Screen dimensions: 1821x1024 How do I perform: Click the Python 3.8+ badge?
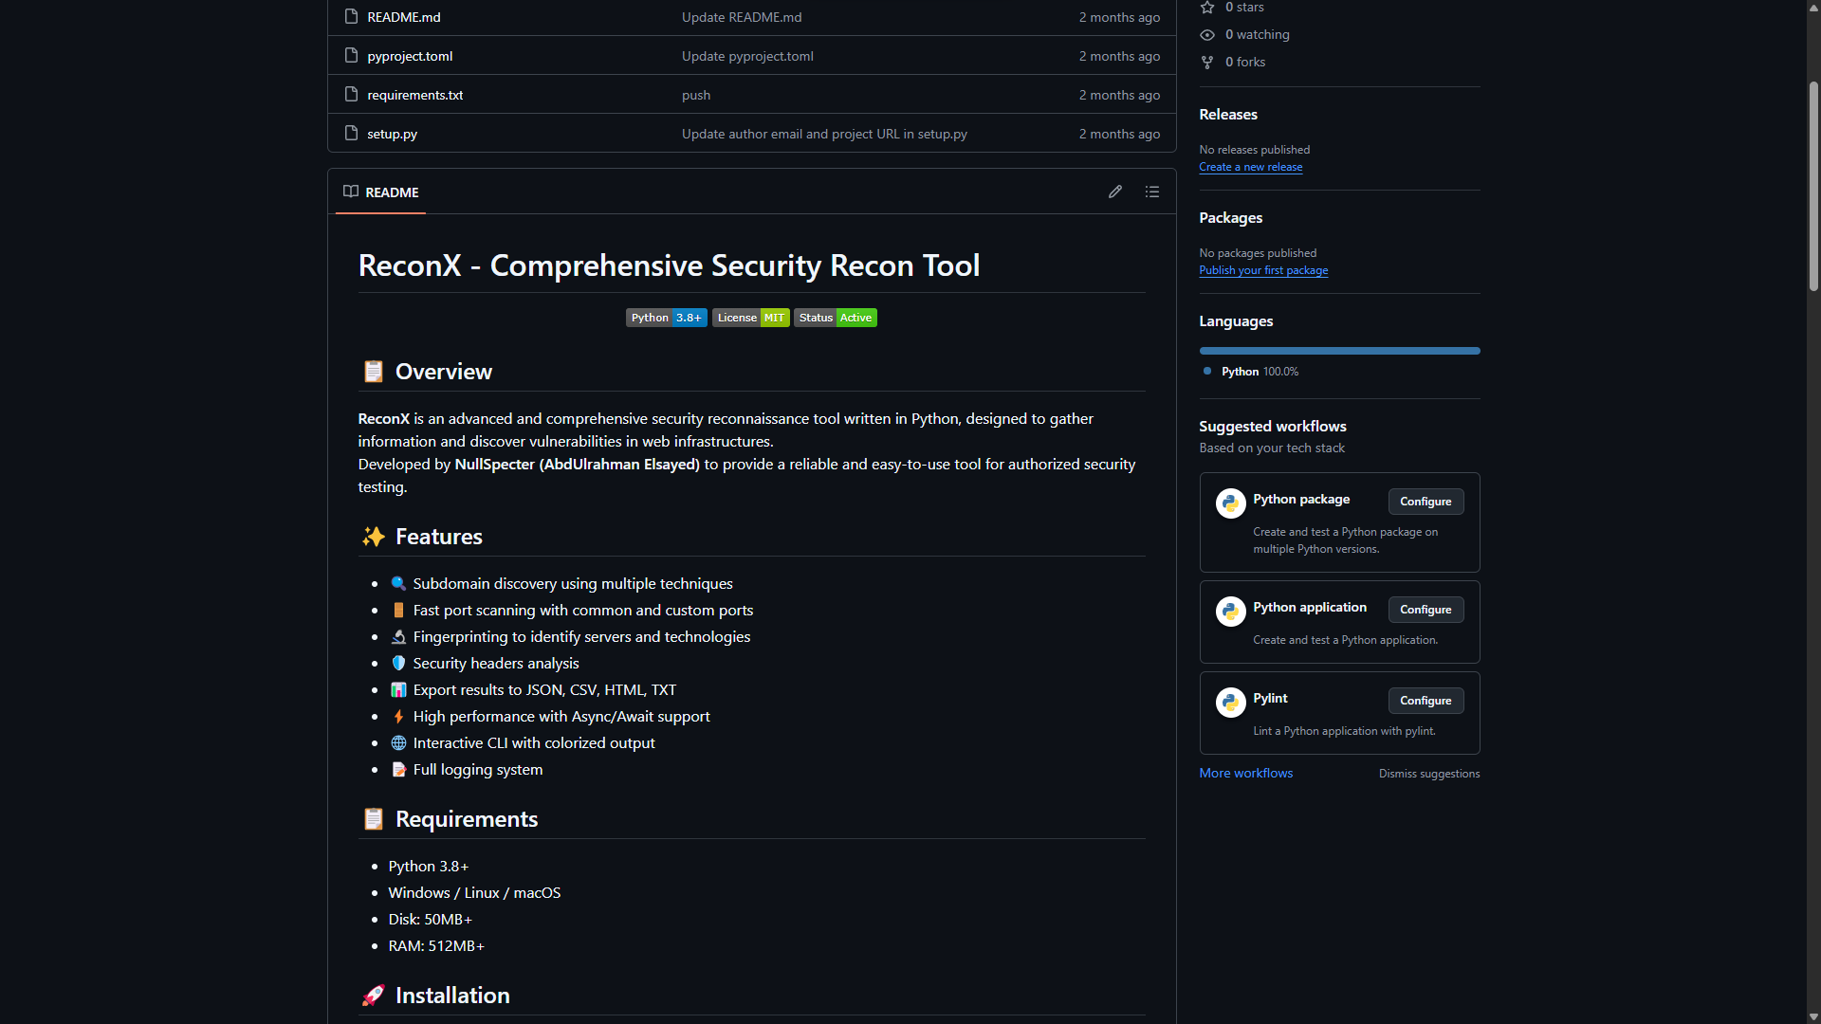click(x=666, y=318)
